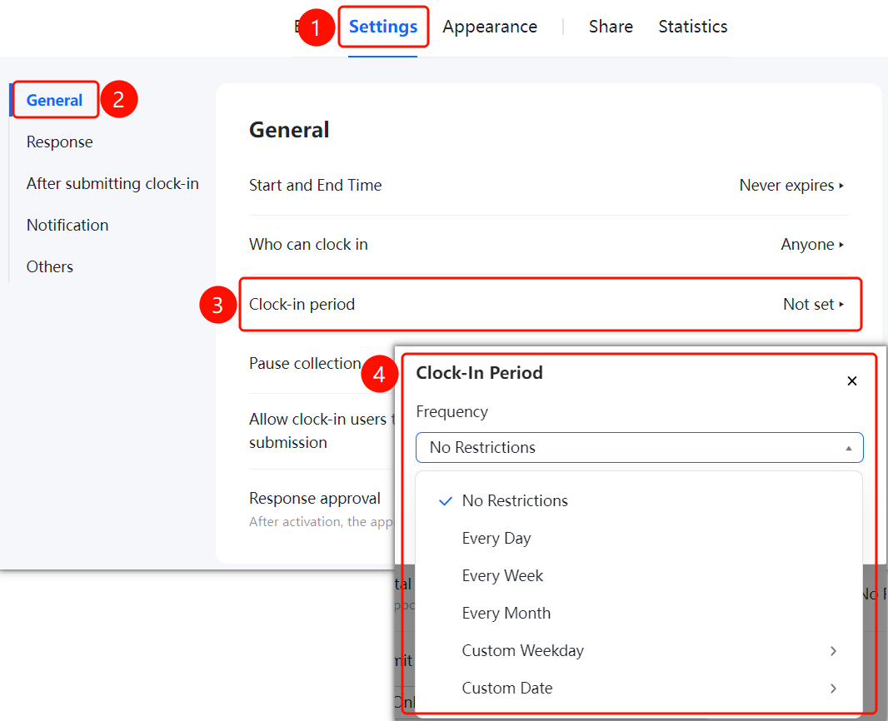Click the Clock-In Period dialog title
The width and height of the screenshot is (888, 721).
pyautogui.click(x=479, y=372)
